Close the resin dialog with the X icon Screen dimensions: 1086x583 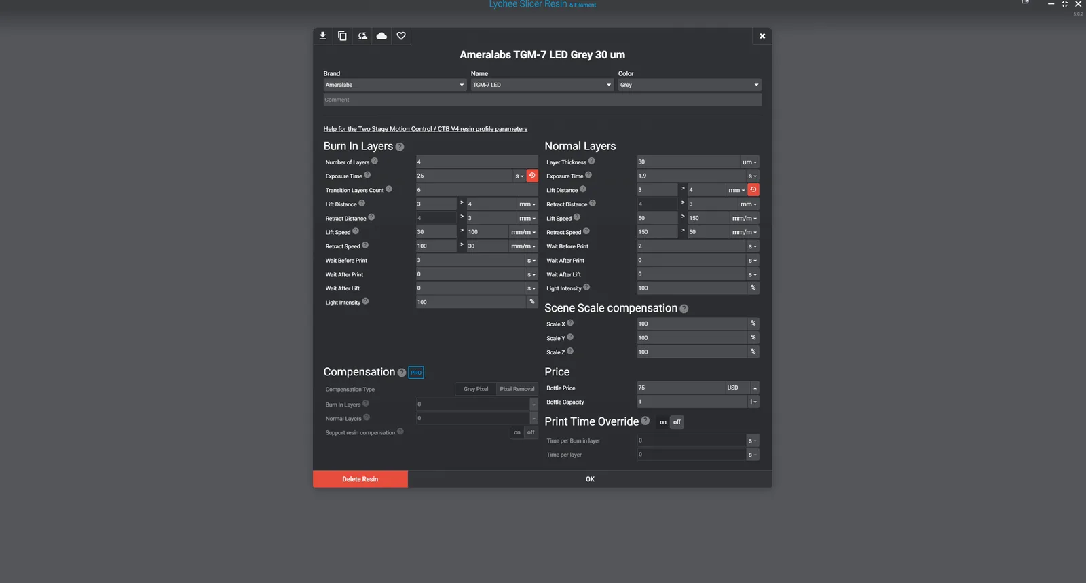point(762,36)
